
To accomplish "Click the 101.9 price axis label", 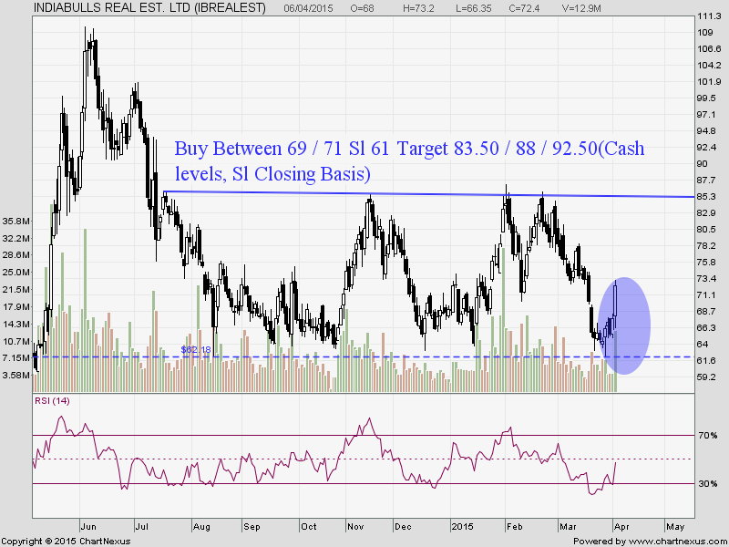I will coord(709,82).
